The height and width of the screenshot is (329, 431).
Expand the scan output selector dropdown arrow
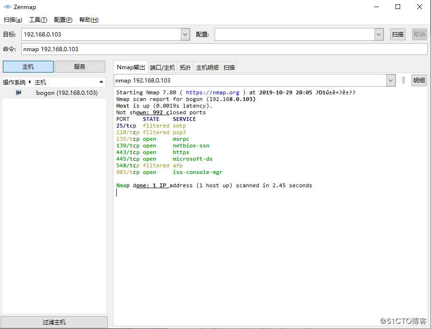[x=391, y=81]
